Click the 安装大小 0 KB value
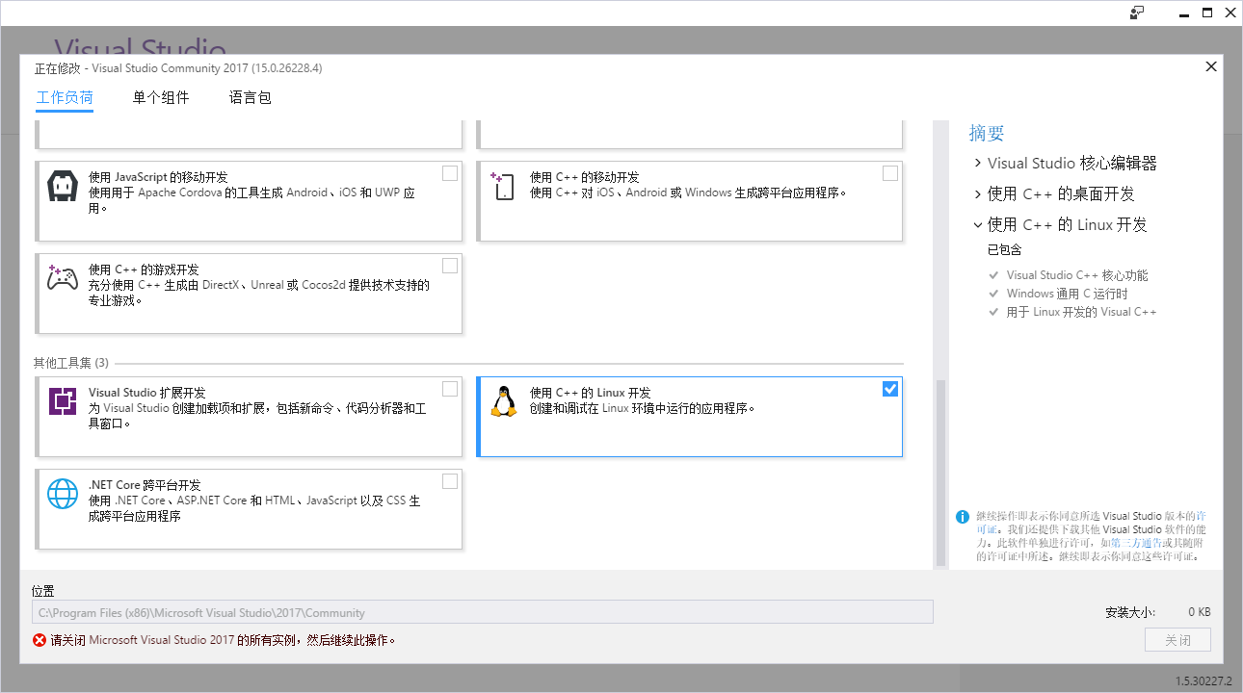The image size is (1243, 693). click(1200, 612)
